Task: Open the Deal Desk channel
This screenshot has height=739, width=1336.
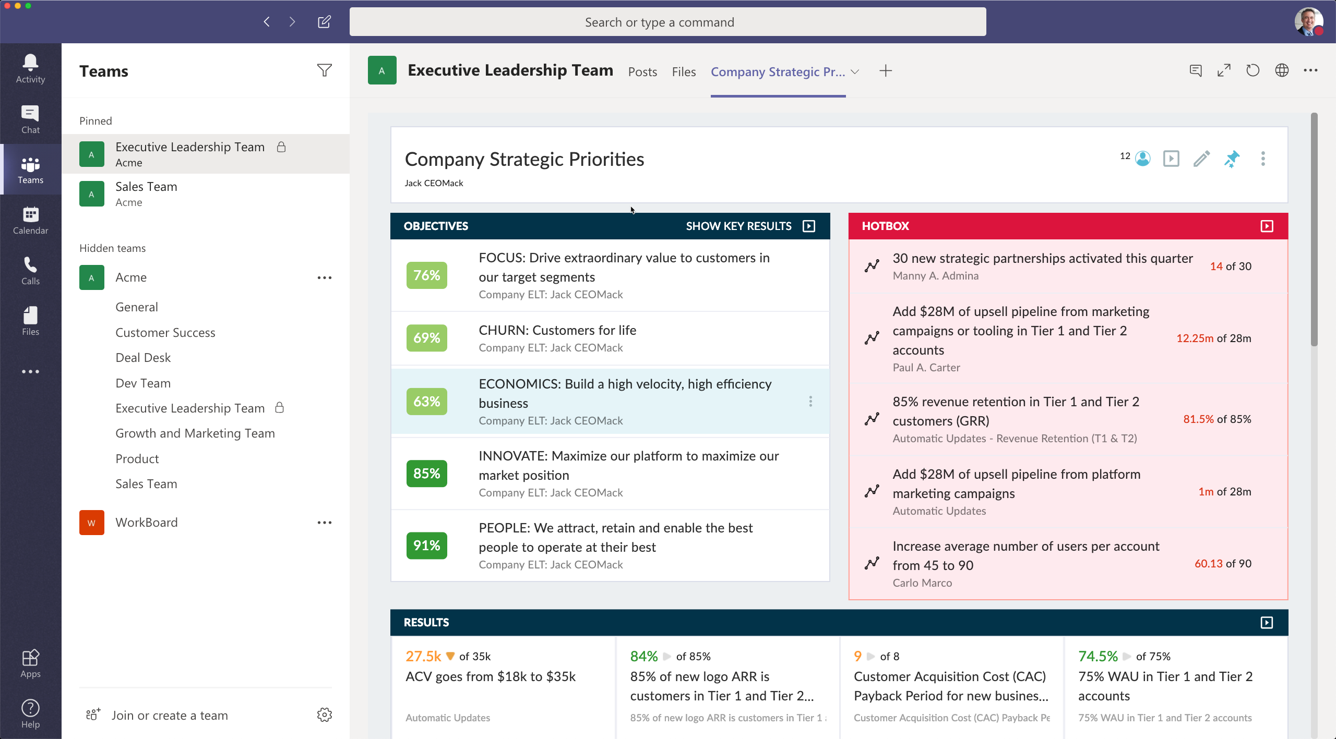Action: tap(143, 357)
